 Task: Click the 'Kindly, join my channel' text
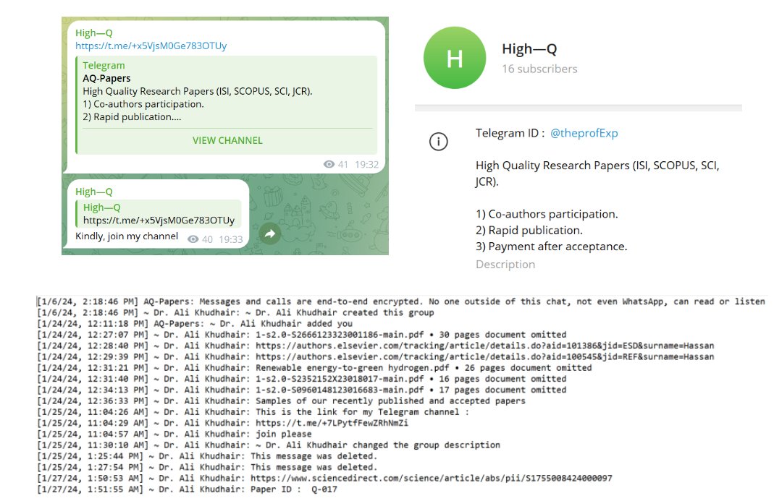tap(127, 236)
